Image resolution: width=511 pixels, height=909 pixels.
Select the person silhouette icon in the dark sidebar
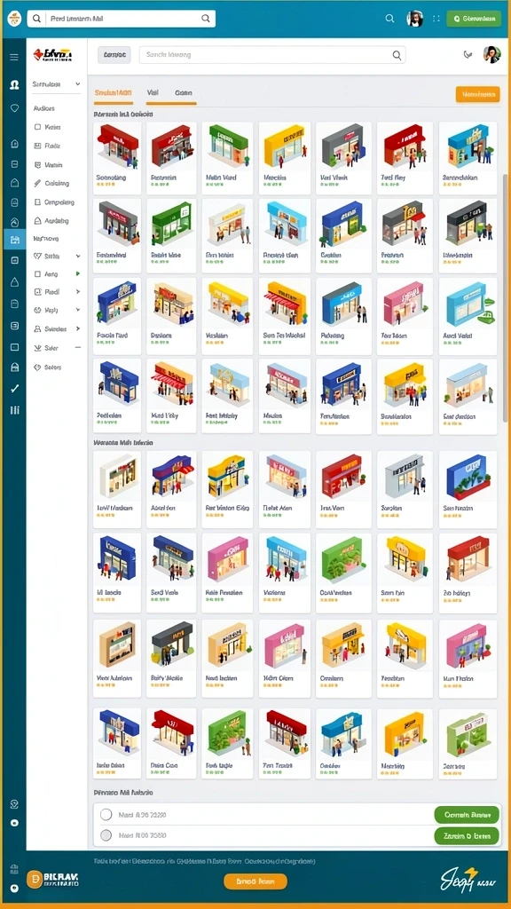pyautogui.click(x=14, y=84)
